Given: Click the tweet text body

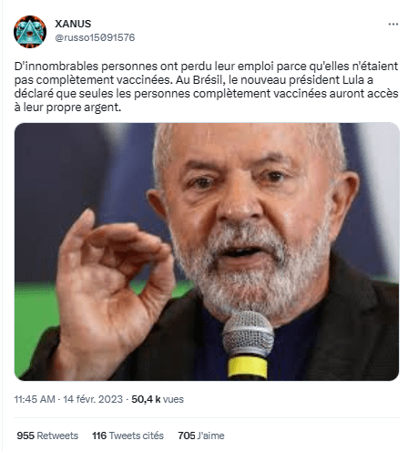Looking at the screenshot, I should (206, 87).
